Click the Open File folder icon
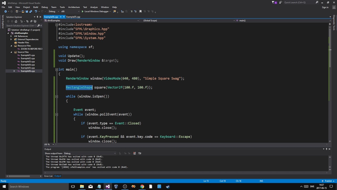Viewport: 337px width, 190px height. coord(23,11)
